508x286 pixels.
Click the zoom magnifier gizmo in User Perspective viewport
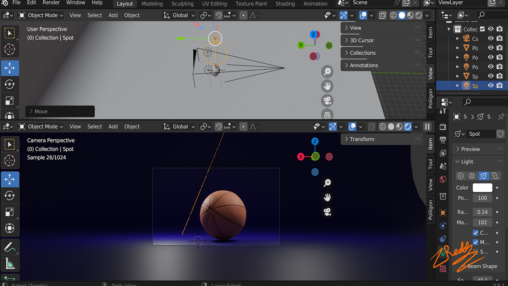pos(327,71)
